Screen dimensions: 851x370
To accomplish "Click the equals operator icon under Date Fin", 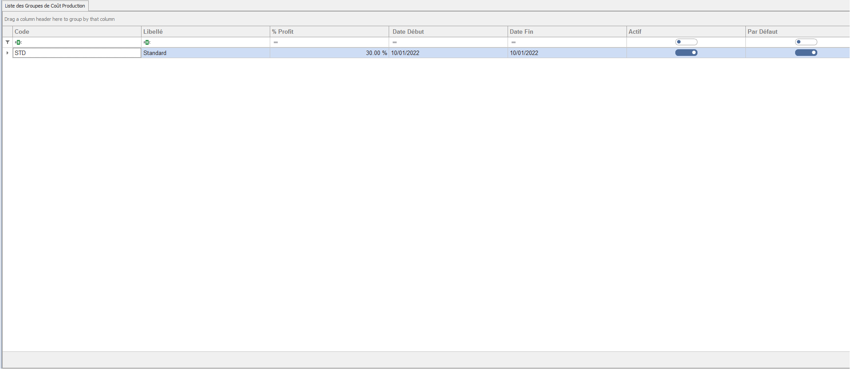I will 513,42.
